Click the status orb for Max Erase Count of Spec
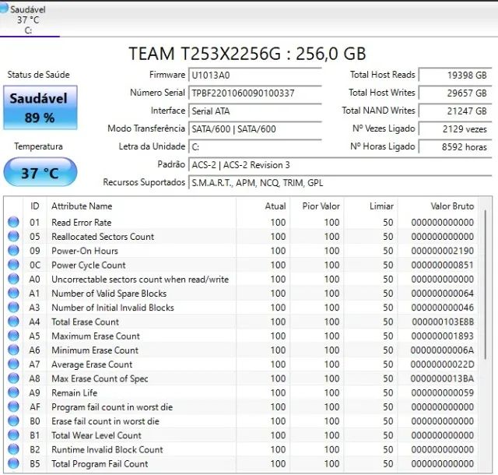The width and height of the screenshot is (498, 475). 13,378
